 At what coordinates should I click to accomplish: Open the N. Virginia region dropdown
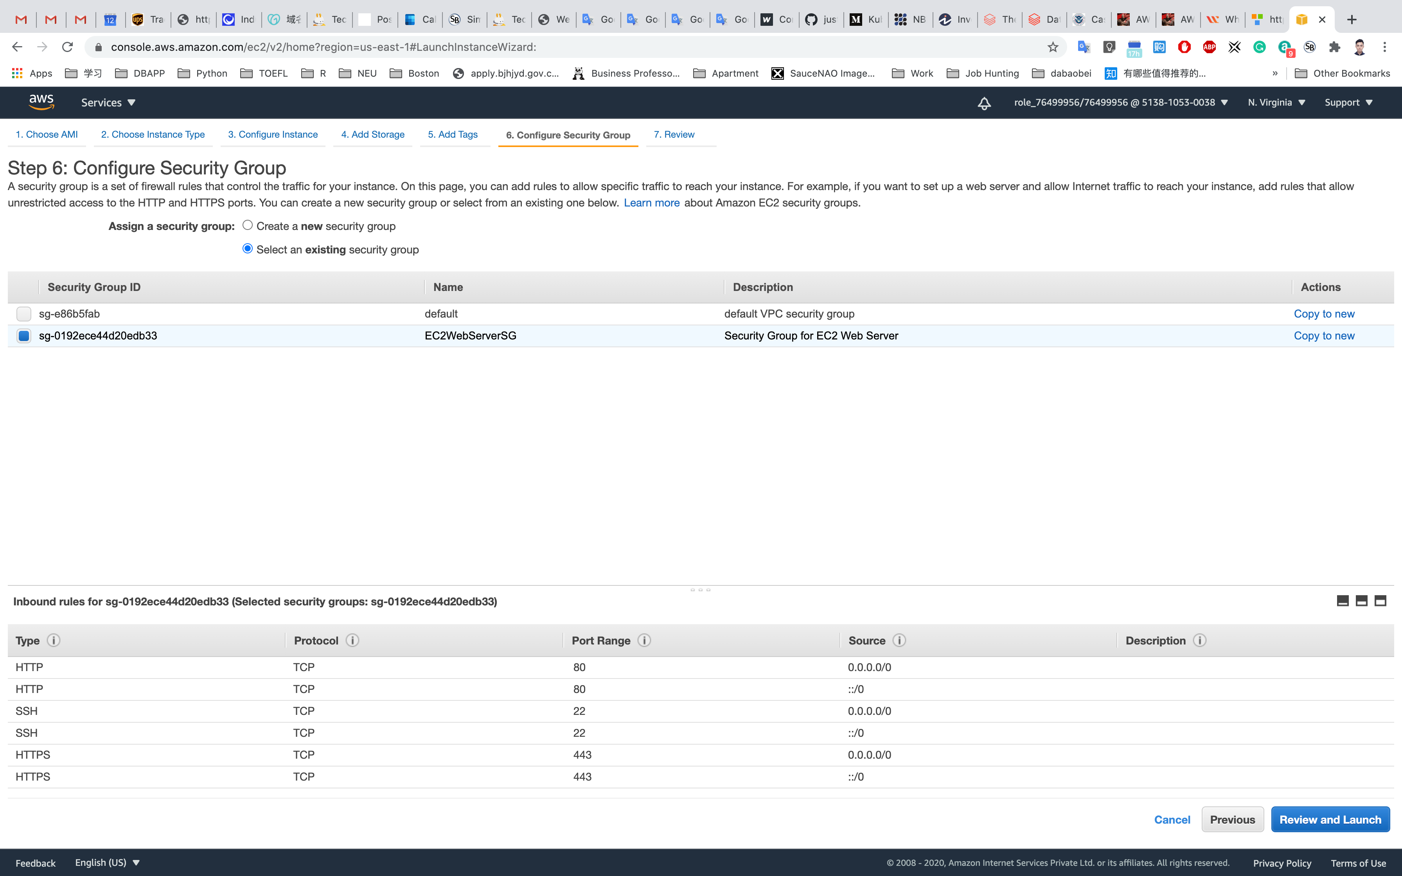click(x=1276, y=102)
